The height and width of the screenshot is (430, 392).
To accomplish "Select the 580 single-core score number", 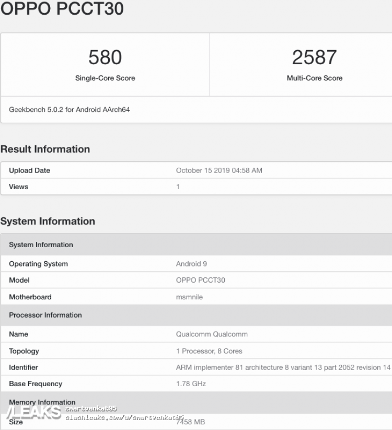I will point(105,57).
